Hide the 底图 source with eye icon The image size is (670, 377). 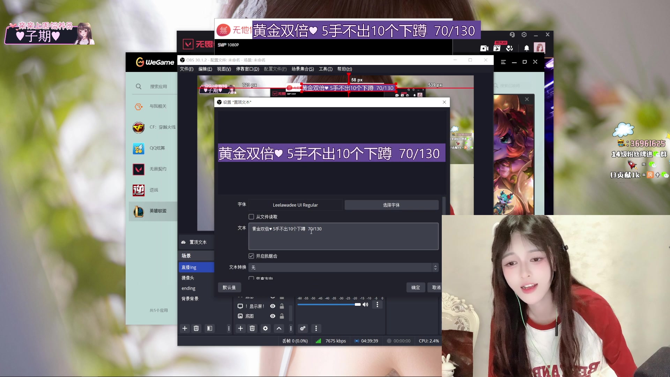point(273,316)
